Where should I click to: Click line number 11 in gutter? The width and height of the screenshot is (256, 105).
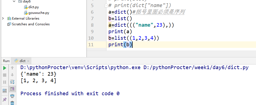(91, 45)
